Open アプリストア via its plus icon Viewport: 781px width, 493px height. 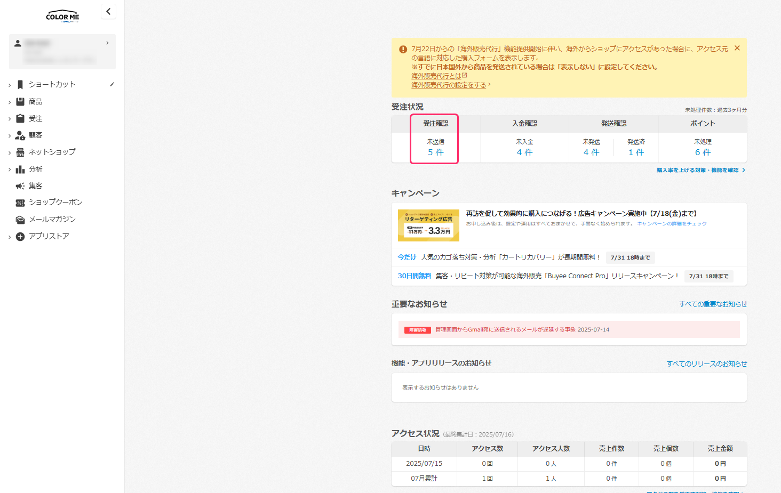(21, 236)
